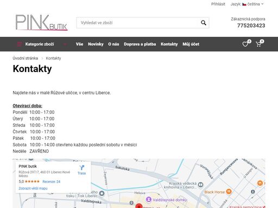Expand the Jazyk čeština language dropdown
This screenshot has height=208, width=278.
pos(247,4)
